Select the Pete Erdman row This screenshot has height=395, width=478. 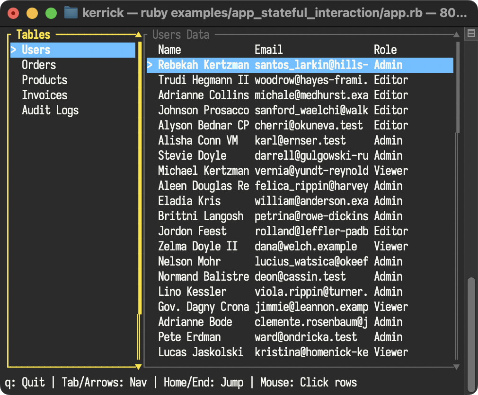300,337
